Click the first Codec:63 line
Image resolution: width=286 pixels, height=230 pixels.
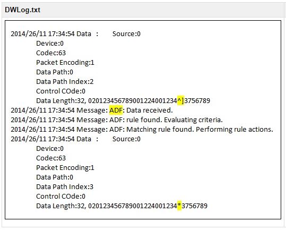pyautogui.click(x=51, y=53)
